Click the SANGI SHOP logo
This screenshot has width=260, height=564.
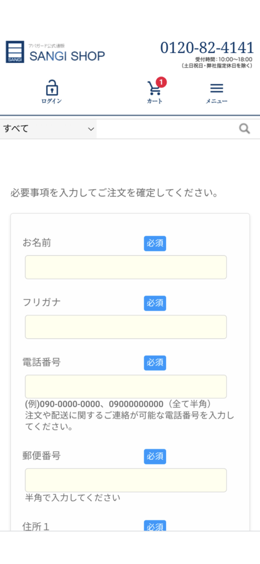pyautogui.click(x=56, y=52)
